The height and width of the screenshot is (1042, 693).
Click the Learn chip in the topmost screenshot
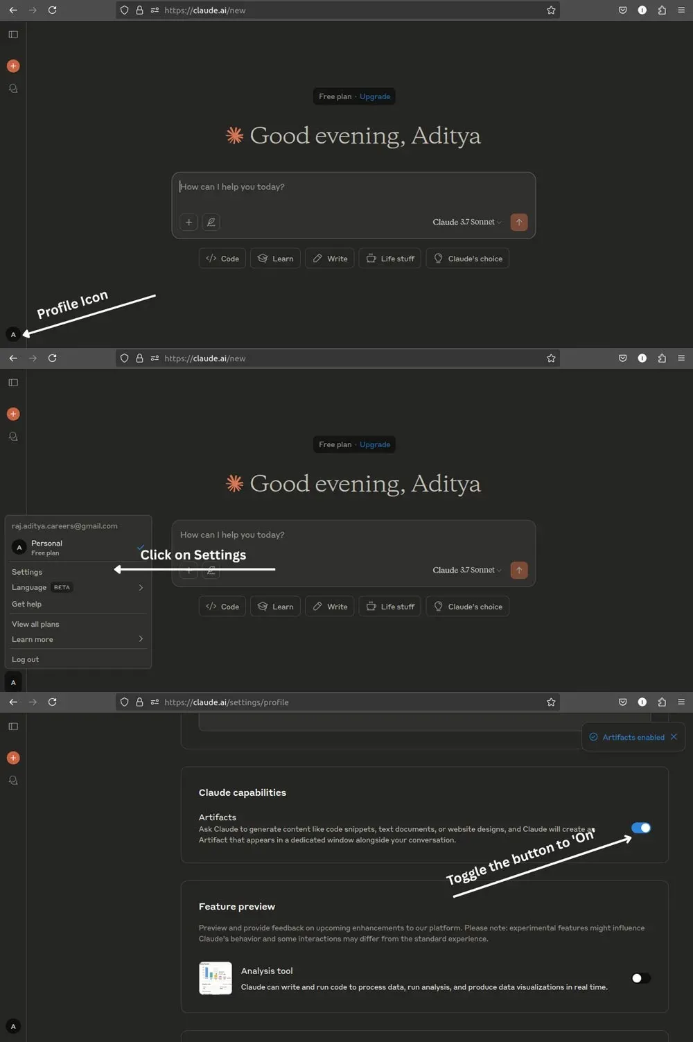(275, 259)
